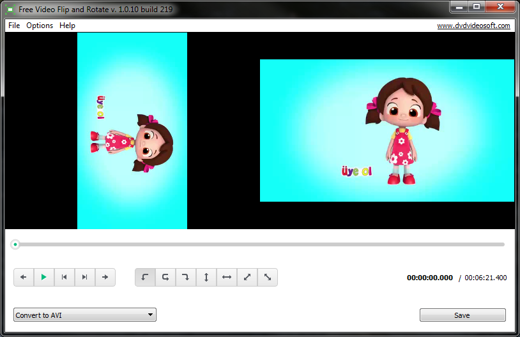The width and height of the screenshot is (520, 337).
Task: Jump to the video start
Action: click(65, 277)
